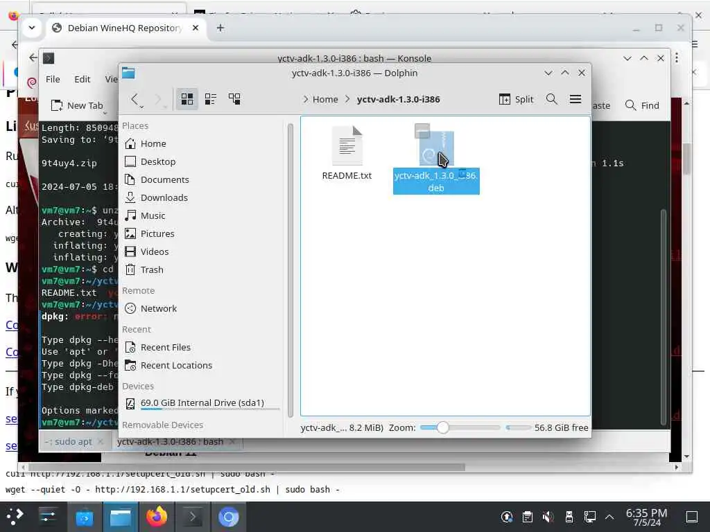The width and height of the screenshot is (710, 532).
Task: Open Dolphin search magnifier icon
Action: click(x=551, y=99)
